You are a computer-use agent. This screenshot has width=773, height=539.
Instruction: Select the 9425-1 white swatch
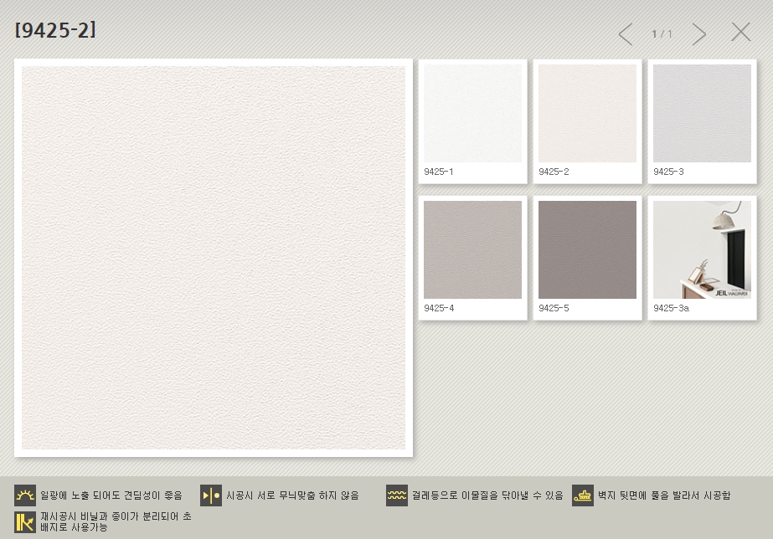[472, 114]
